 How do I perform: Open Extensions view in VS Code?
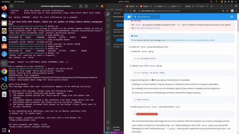point(108,38)
